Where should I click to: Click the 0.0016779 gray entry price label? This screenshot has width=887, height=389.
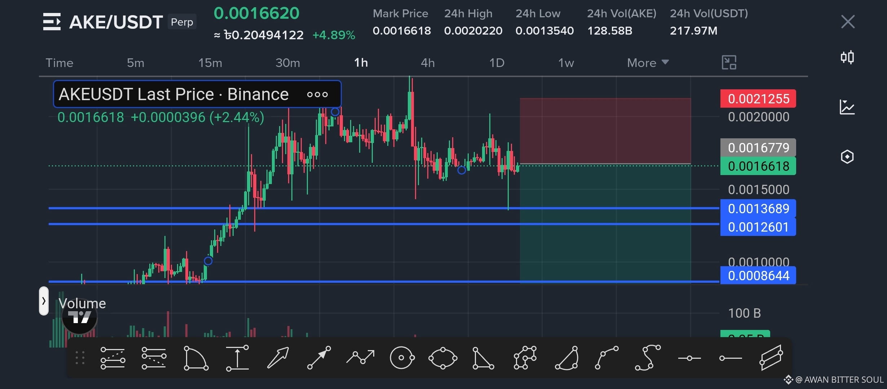(x=758, y=148)
